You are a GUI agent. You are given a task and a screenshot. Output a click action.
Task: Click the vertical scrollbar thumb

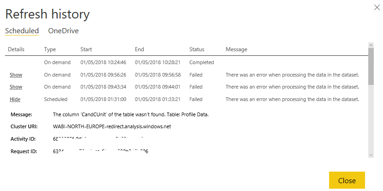click(371, 66)
